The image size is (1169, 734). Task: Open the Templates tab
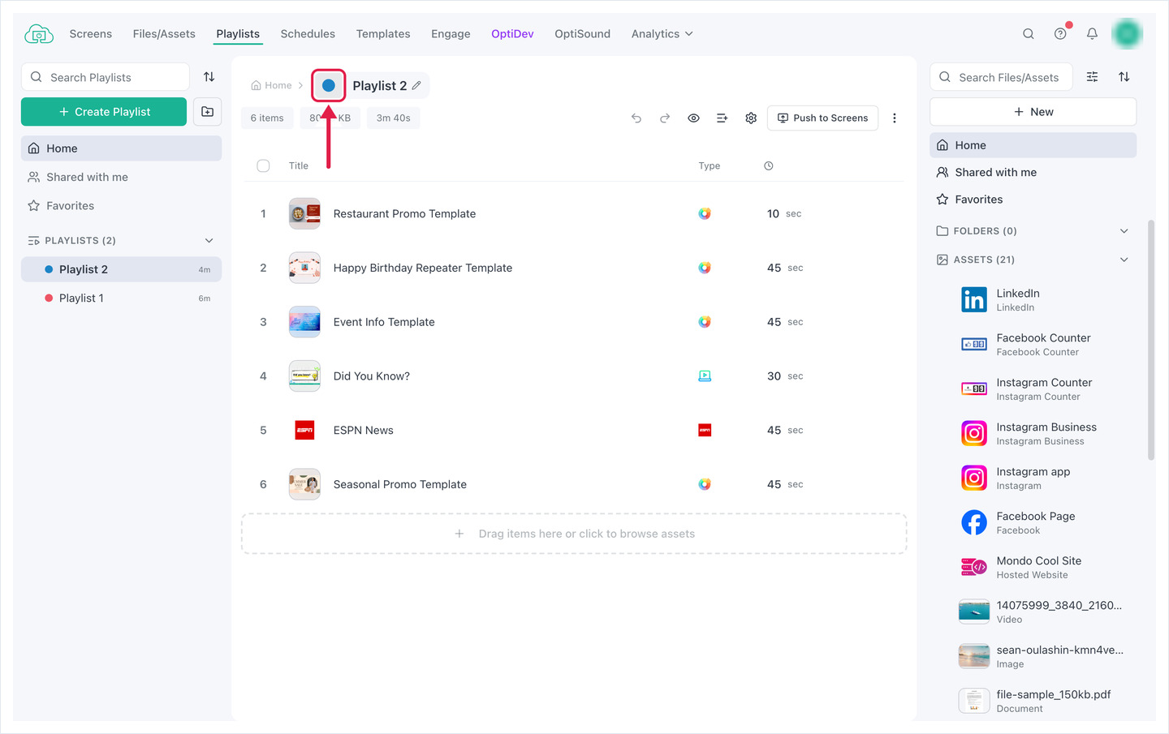point(383,34)
